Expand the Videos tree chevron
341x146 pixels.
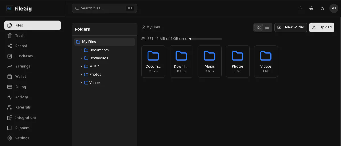click(81, 83)
